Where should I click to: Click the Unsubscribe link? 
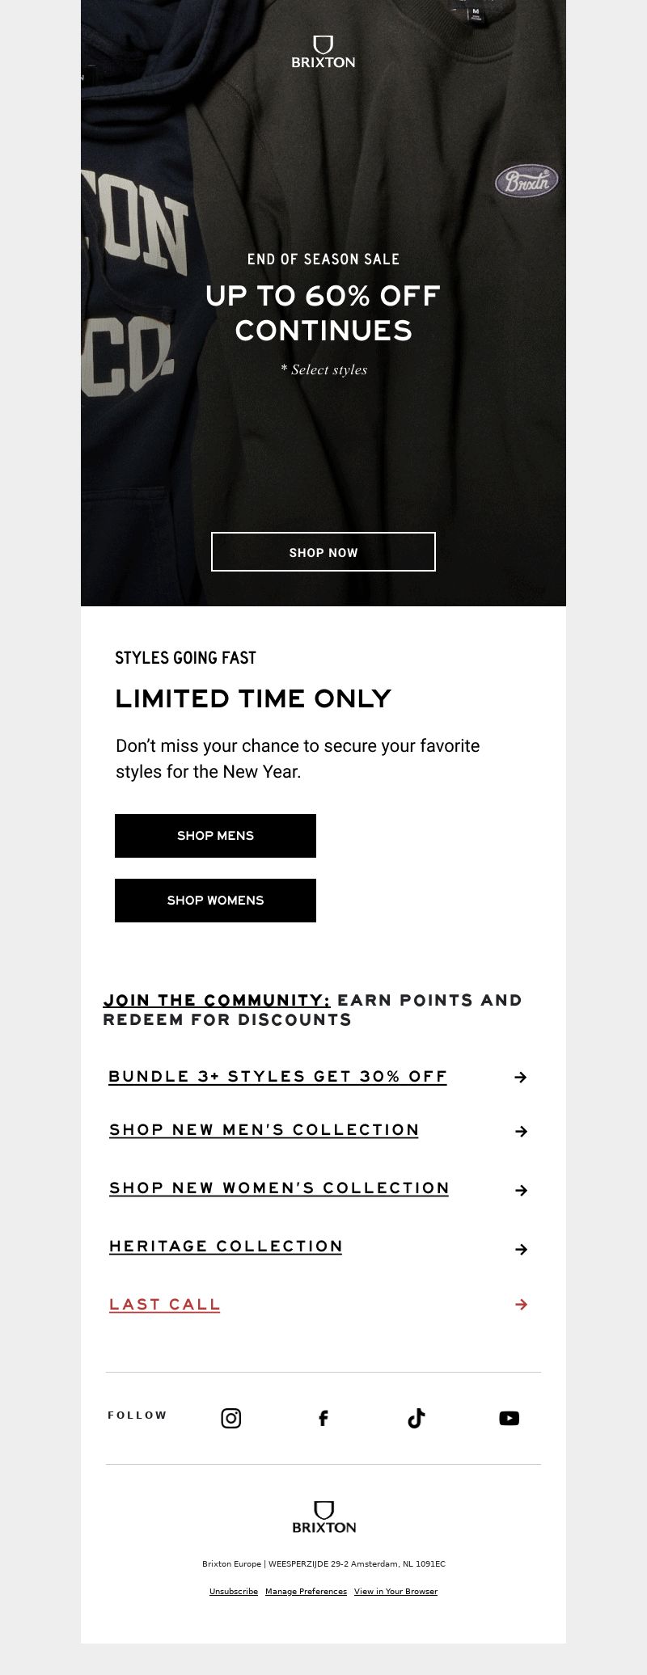pos(234,1591)
